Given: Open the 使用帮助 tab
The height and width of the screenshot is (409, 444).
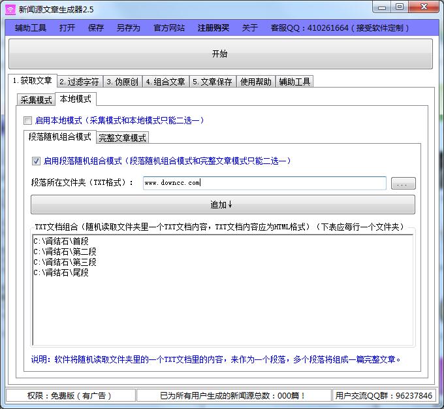Looking at the screenshot, I should pos(256,82).
